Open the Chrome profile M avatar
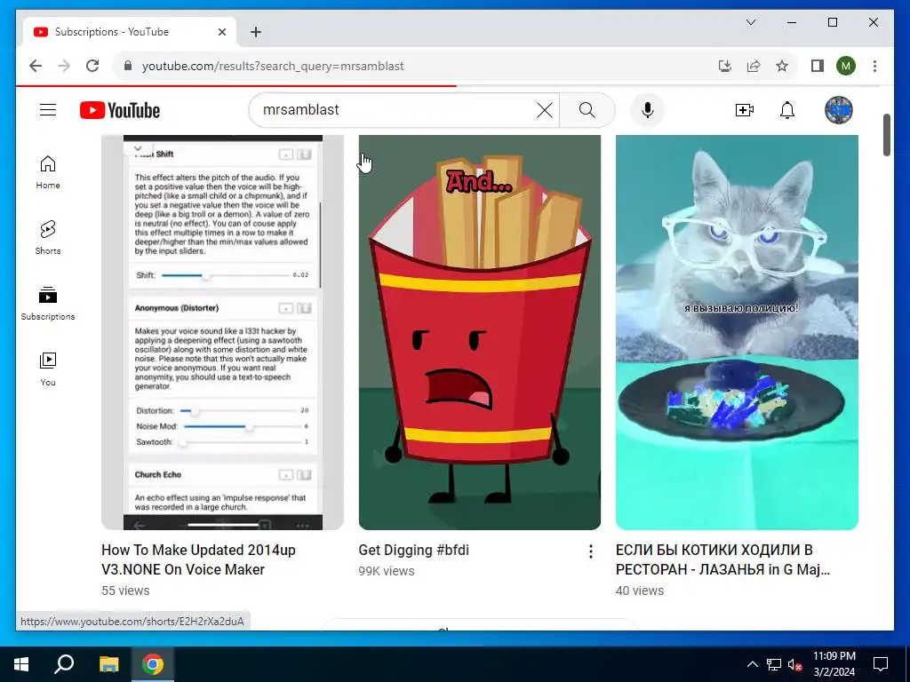The width and height of the screenshot is (910, 682). pos(846,66)
